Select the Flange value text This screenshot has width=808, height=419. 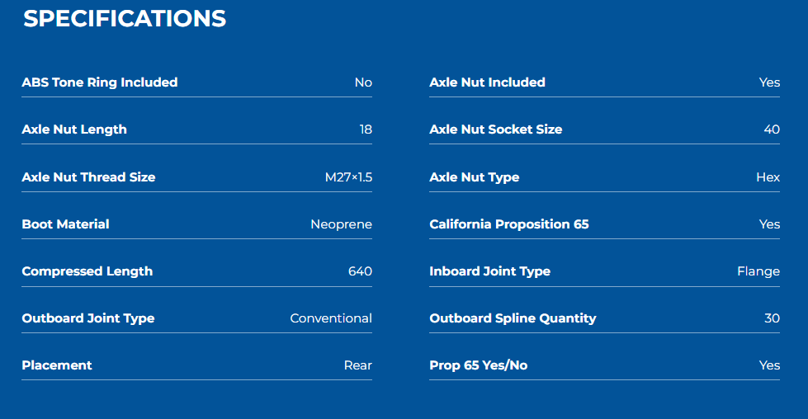tap(758, 271)
